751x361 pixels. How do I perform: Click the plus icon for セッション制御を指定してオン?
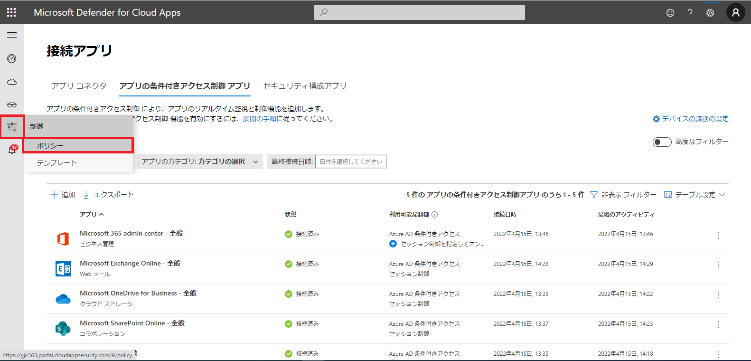[393, 244]
